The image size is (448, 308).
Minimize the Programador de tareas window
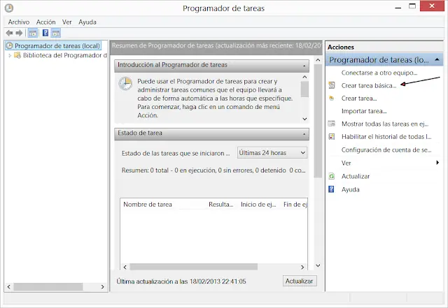click(398, 6)
